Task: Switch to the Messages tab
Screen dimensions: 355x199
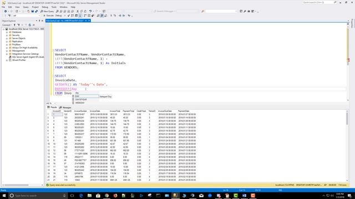Action: (x=65, y=107)
